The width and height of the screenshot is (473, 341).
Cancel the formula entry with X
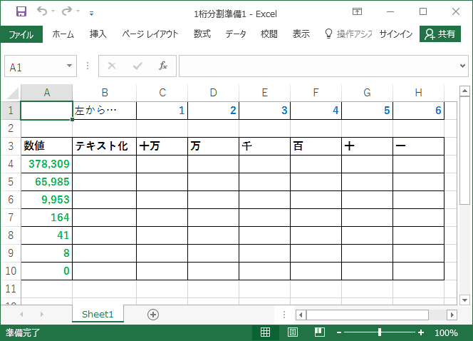click(x=112, y=66)
